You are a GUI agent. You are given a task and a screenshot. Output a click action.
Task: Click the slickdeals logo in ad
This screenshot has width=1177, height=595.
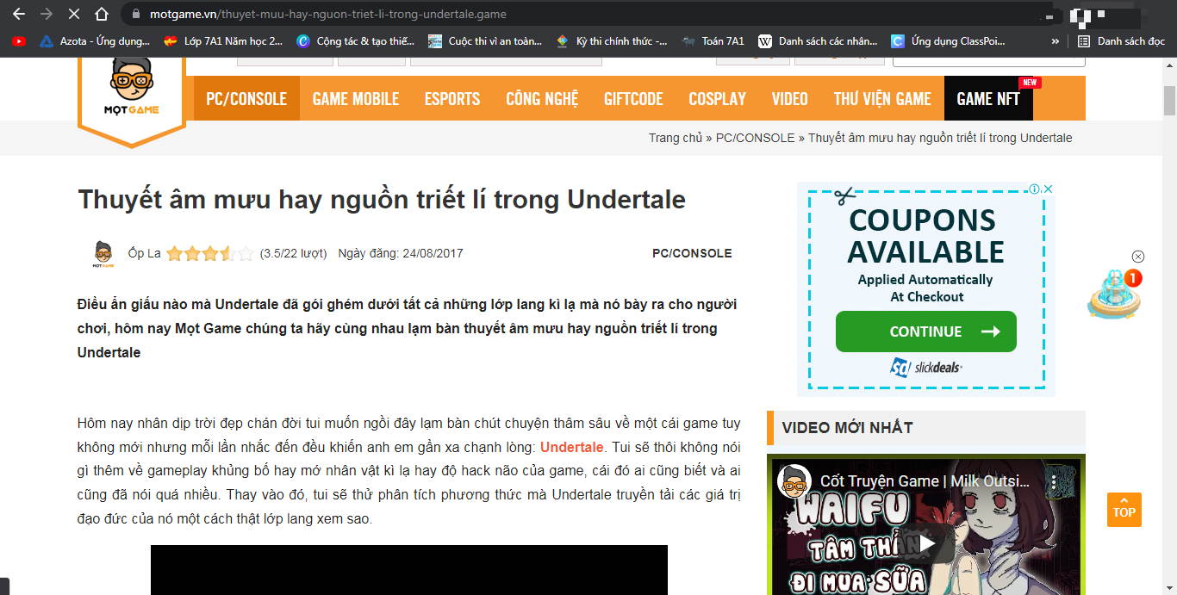tap(926, 368)
